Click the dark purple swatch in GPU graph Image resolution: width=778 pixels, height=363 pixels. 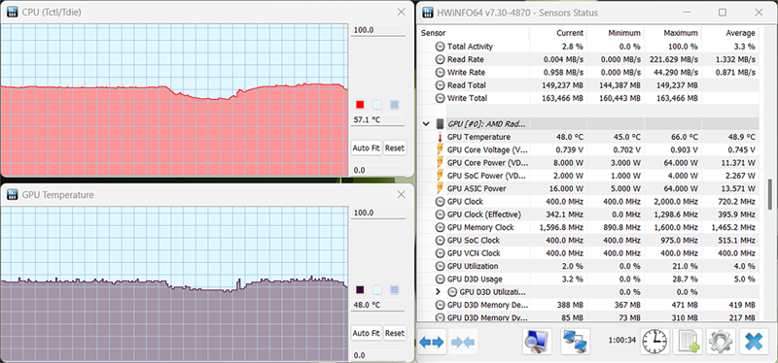click(360, 289)
